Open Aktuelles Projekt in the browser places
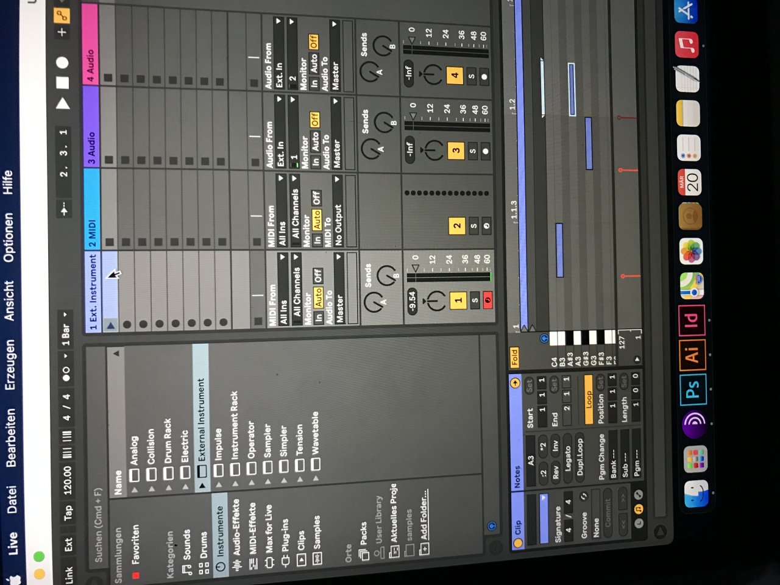 (394, 519)
